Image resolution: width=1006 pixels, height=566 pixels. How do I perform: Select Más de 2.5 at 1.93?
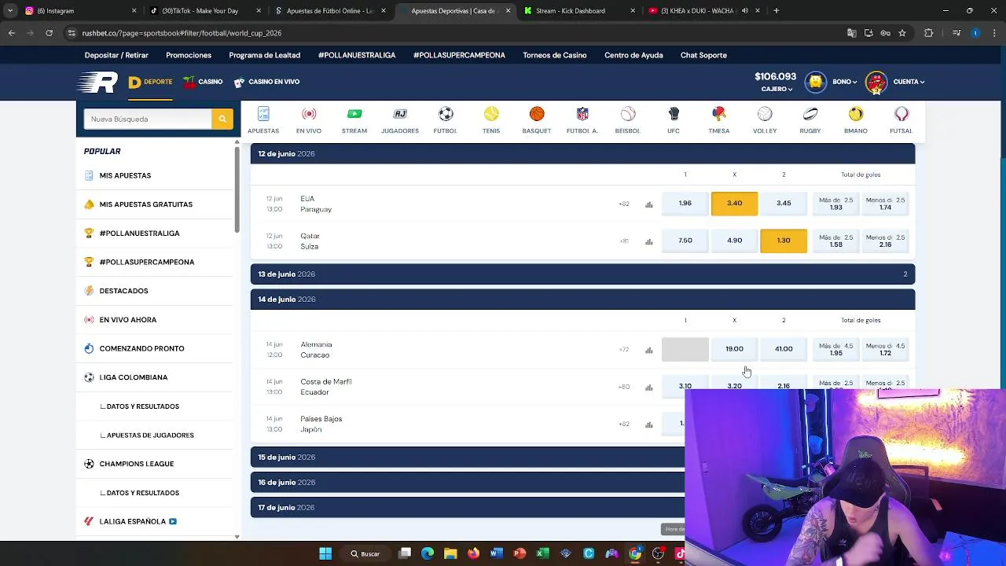(x=835, y=204)
